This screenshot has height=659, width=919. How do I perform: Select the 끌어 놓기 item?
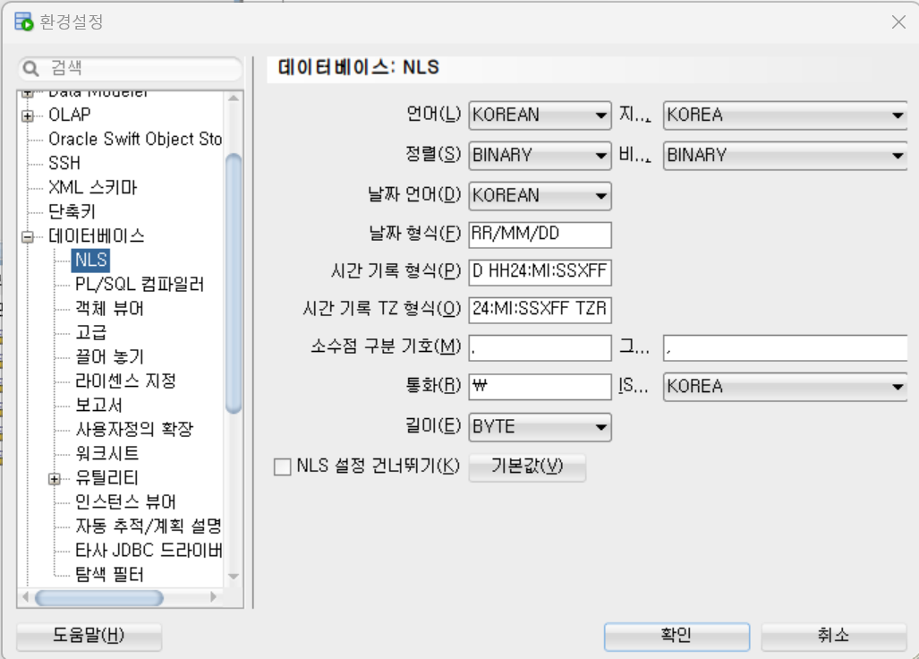point(109,356)
